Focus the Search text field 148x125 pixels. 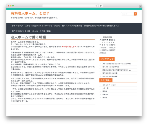[128, 14]
